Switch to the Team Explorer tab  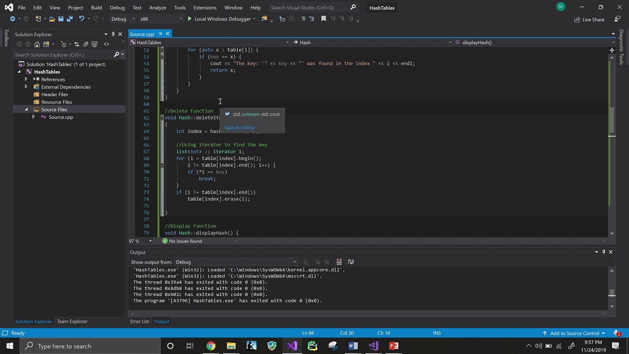tap(72, 322)
